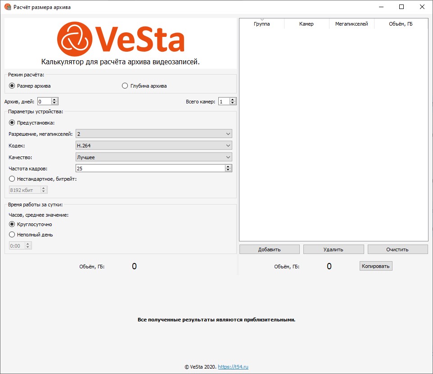Open the https://t54.ru link
The image size is (433, 374).
233,367
